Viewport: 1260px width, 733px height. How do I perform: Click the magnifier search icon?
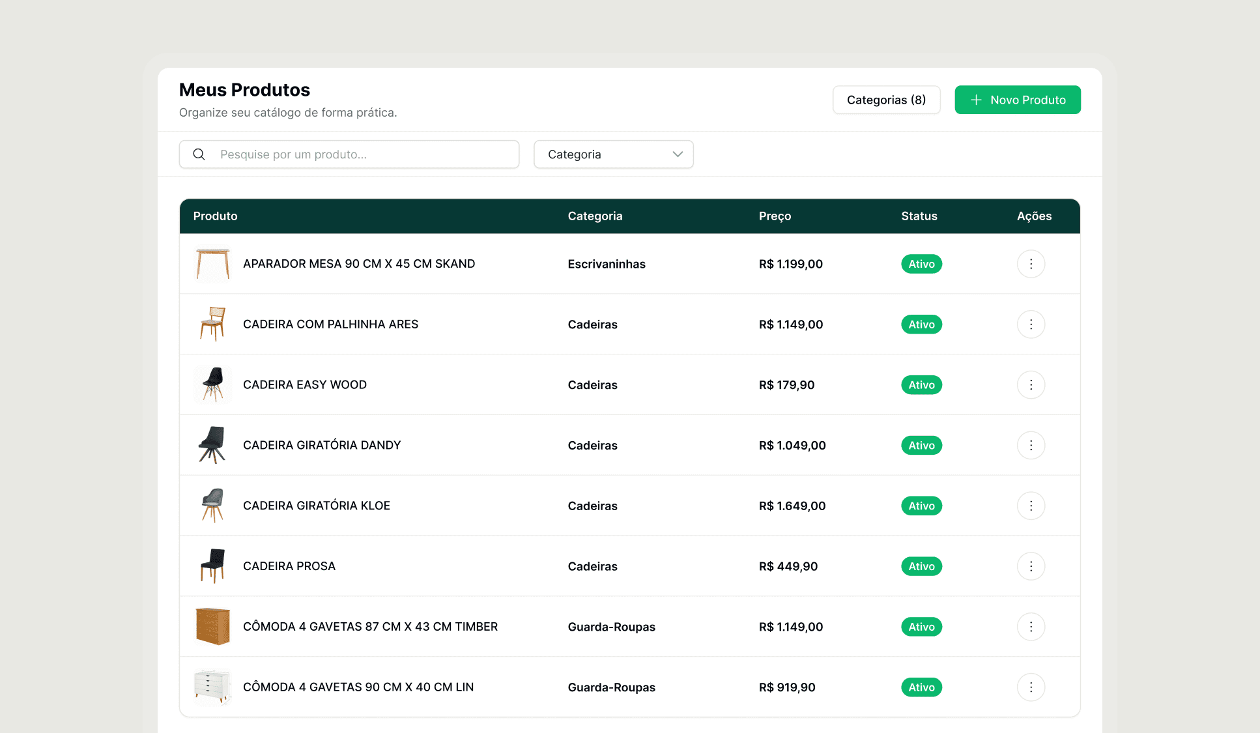[199, 154]
